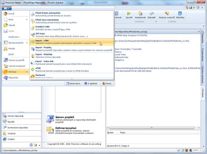Click quick-access Run icon
207x154 pixels.
point(194,7)
